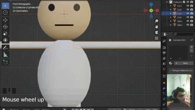The width and height of the screenshot is (195, 110).
Task: Click the blue Z axis on gizmo
Action: (151, 5)
